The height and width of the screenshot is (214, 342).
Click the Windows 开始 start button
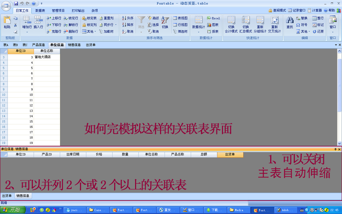pos(13,210)
